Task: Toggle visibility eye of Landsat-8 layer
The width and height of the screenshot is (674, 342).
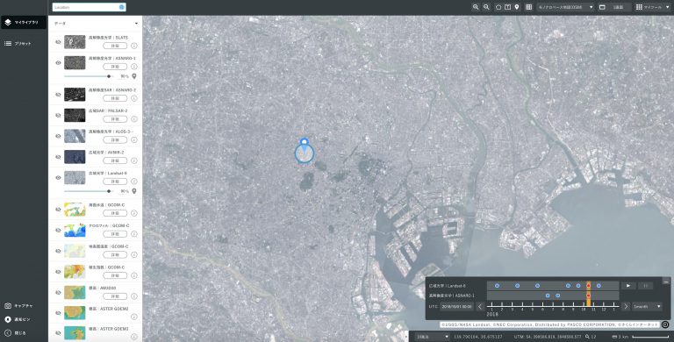Action: (58, 177)
